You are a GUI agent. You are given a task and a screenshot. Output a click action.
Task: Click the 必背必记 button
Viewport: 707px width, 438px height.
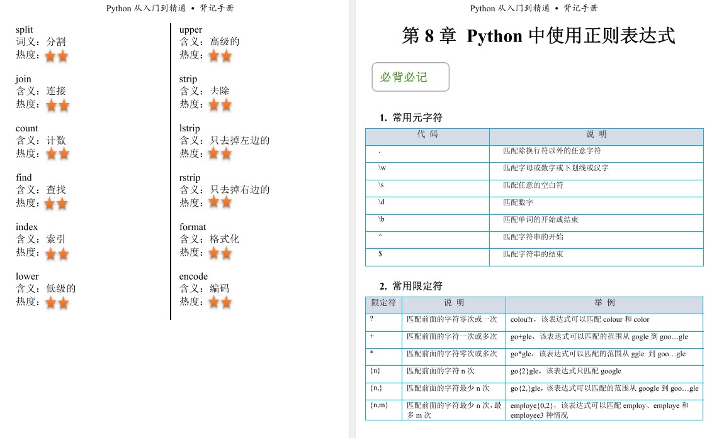(x=409, y=76)
